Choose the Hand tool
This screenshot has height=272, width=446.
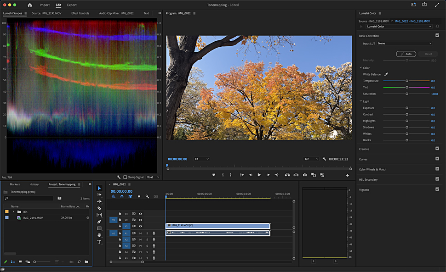click(x=99, y=235)
